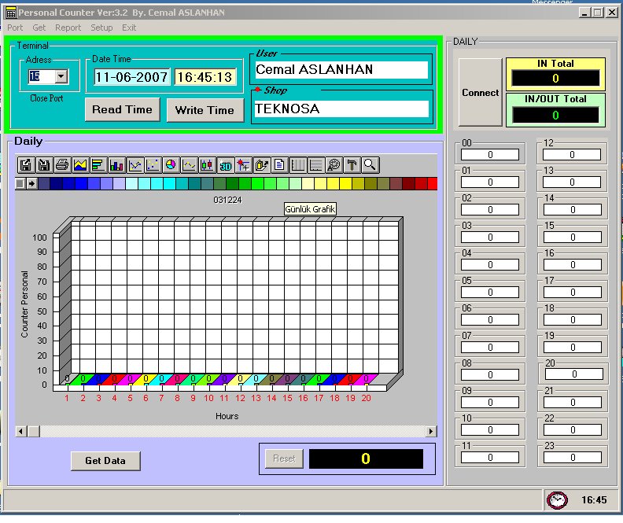Click the axis rotation tool icon
Viewport: 623px width, 523px height.
(x=244, y=165)
